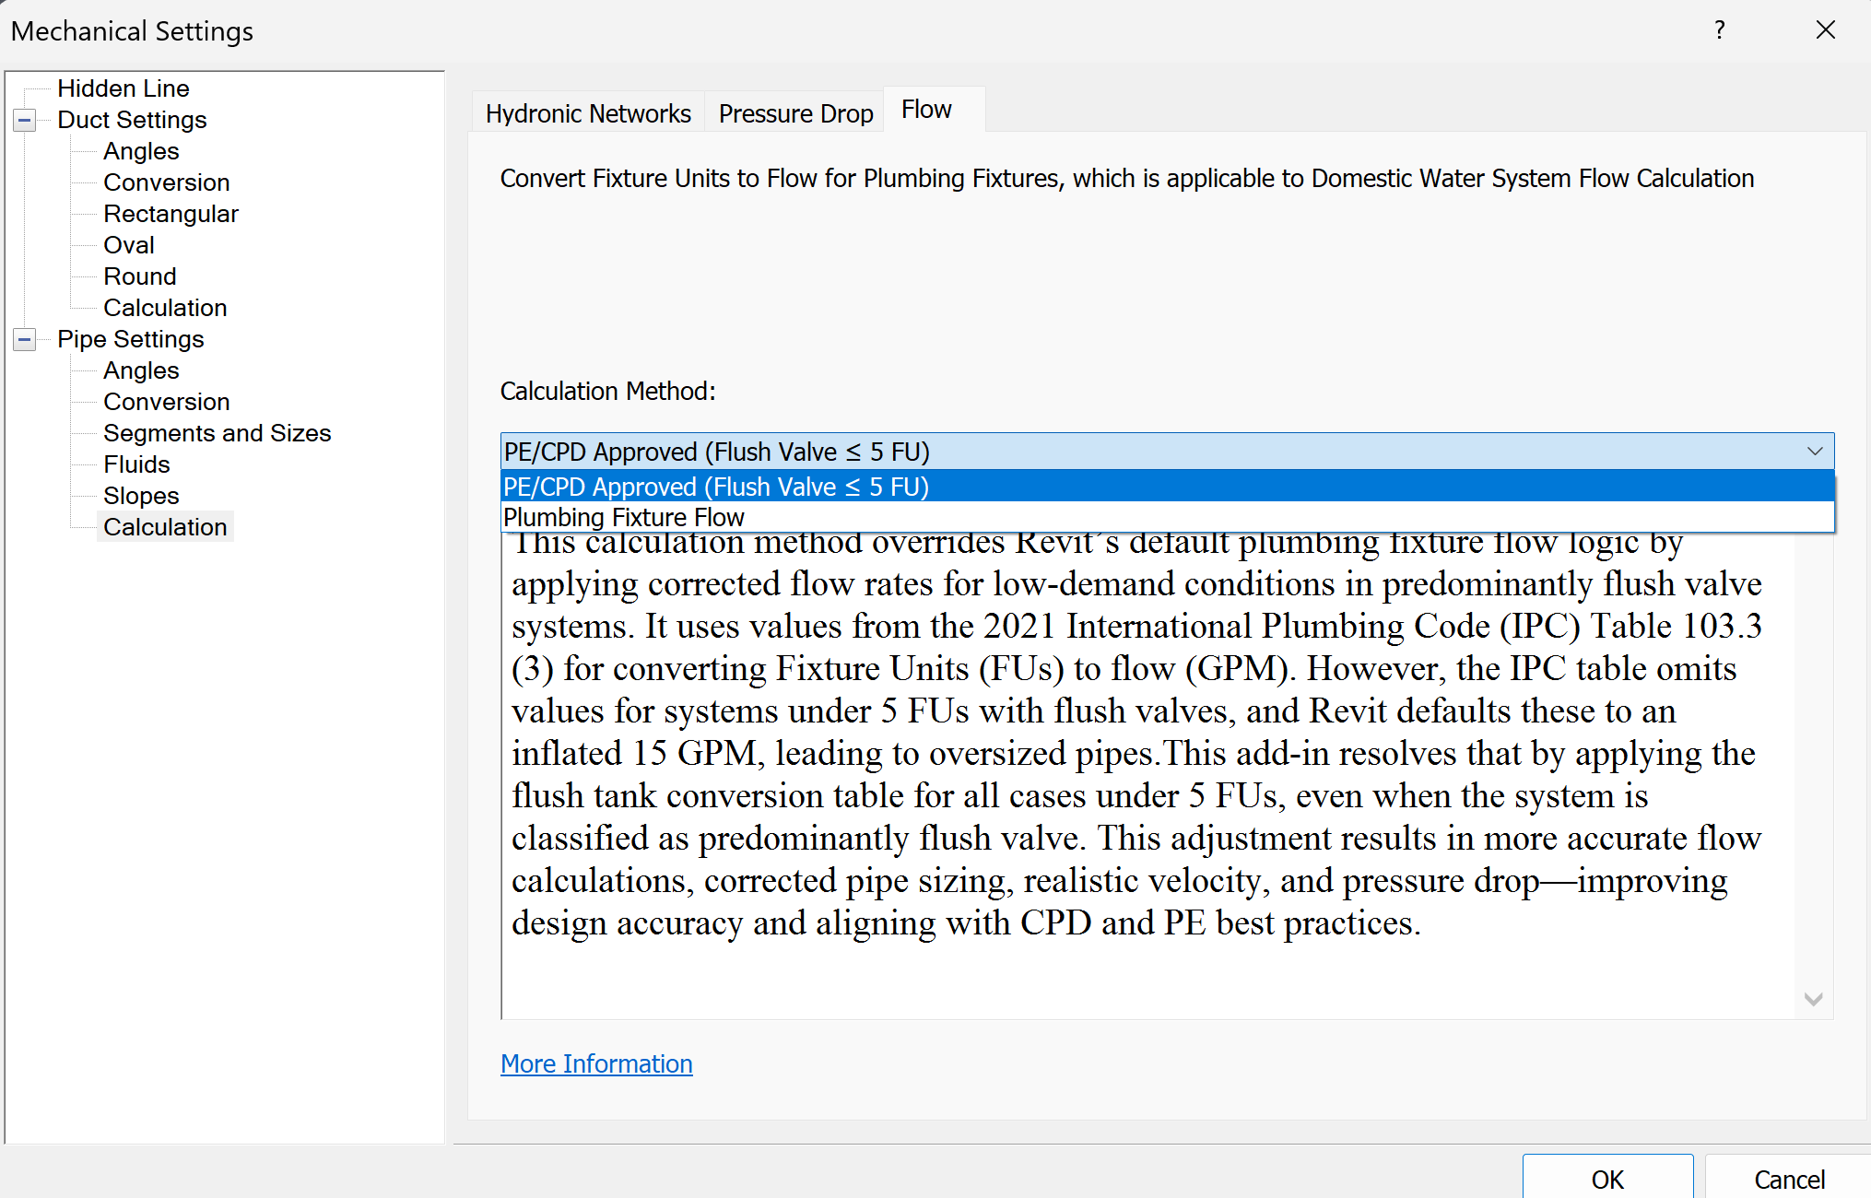Click the help question mark icon

(x=1720, y=30)
